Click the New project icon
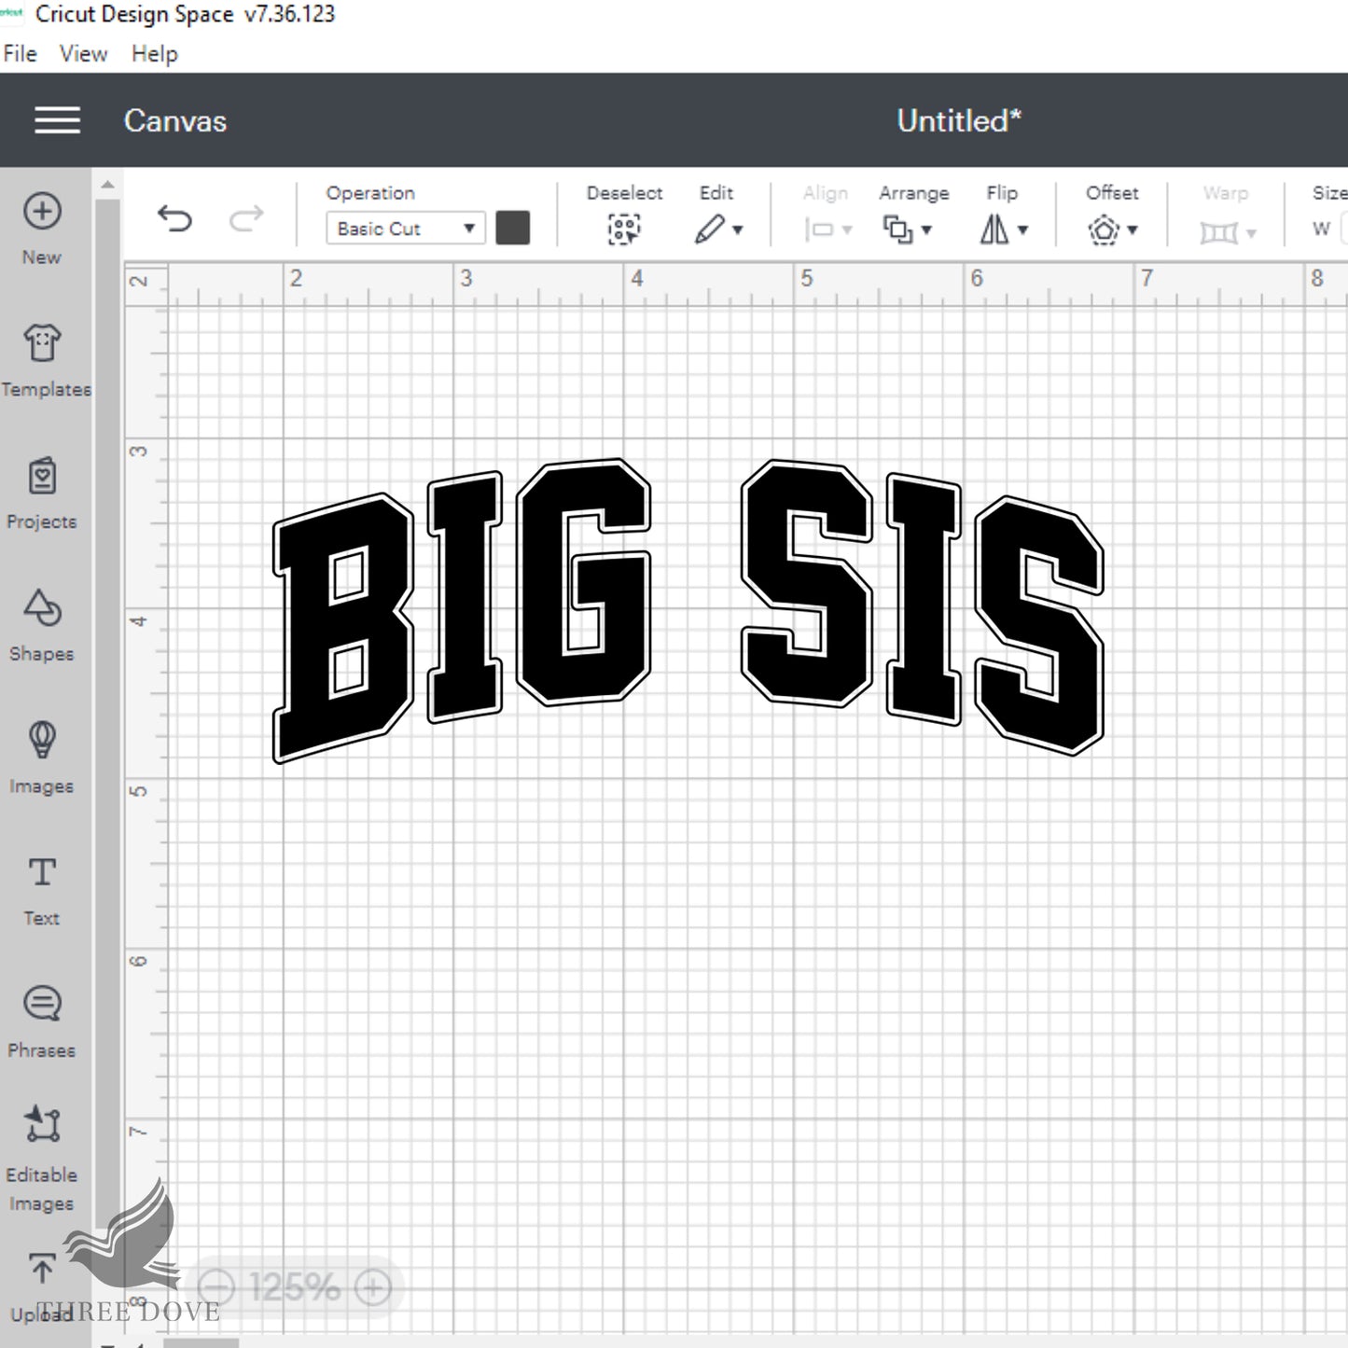This screenshot has height=1348, width=1348. coord(42,211)
